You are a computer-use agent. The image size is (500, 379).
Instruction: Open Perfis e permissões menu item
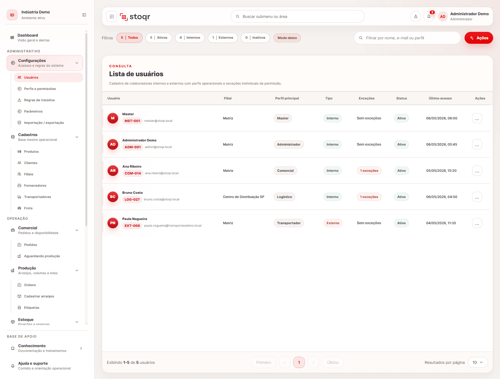pos(49,89)
